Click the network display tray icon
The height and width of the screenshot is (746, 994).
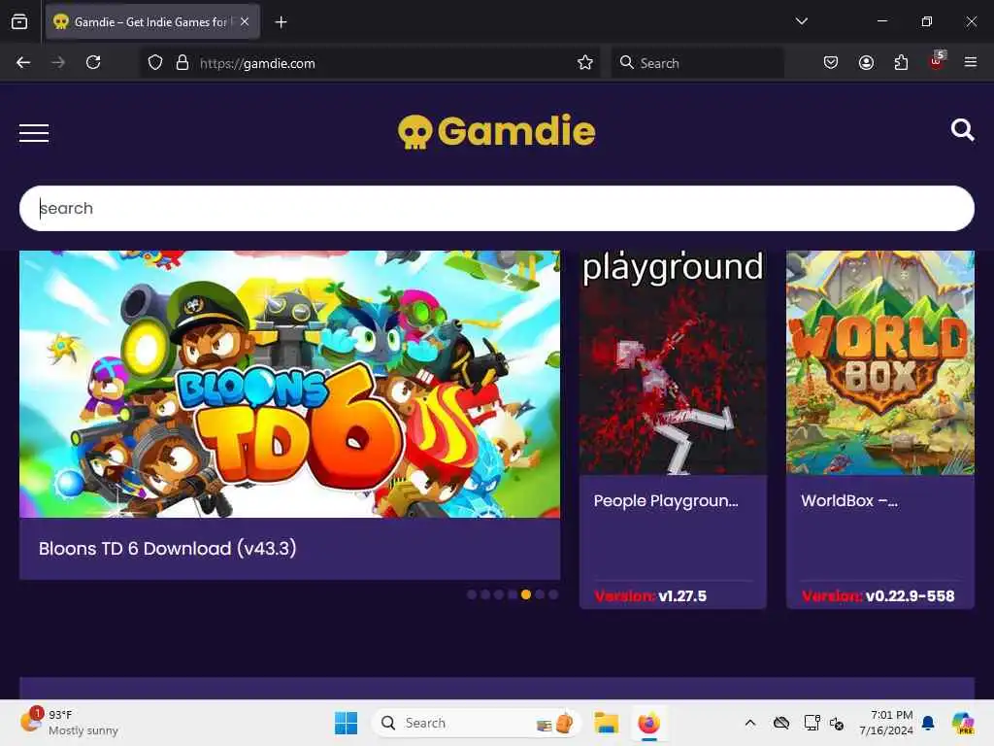[812, 723]
